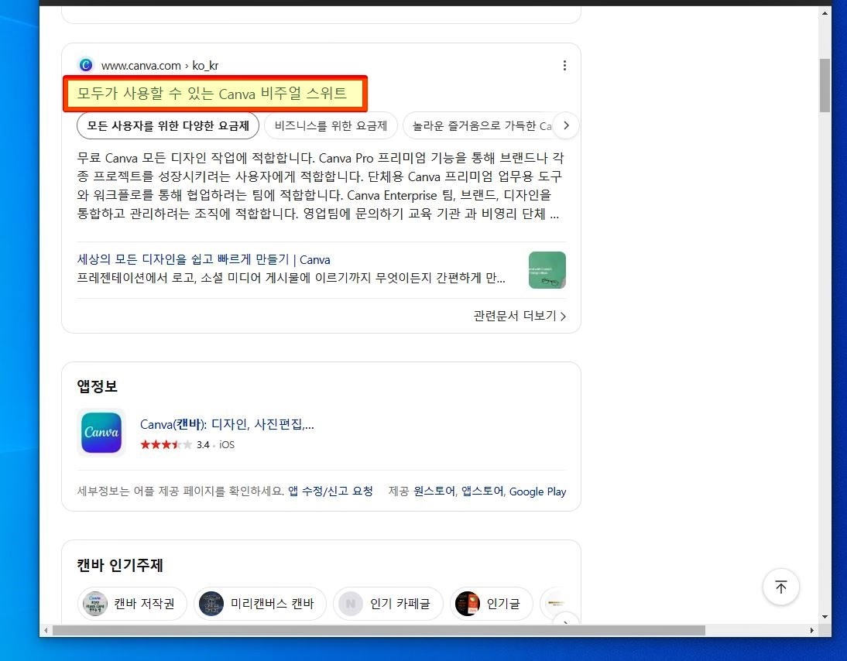Select the 모든 사용자를 위한 다양한 요금제 tab
Viewport: 847px width, 661px height.
coord(168,126)
